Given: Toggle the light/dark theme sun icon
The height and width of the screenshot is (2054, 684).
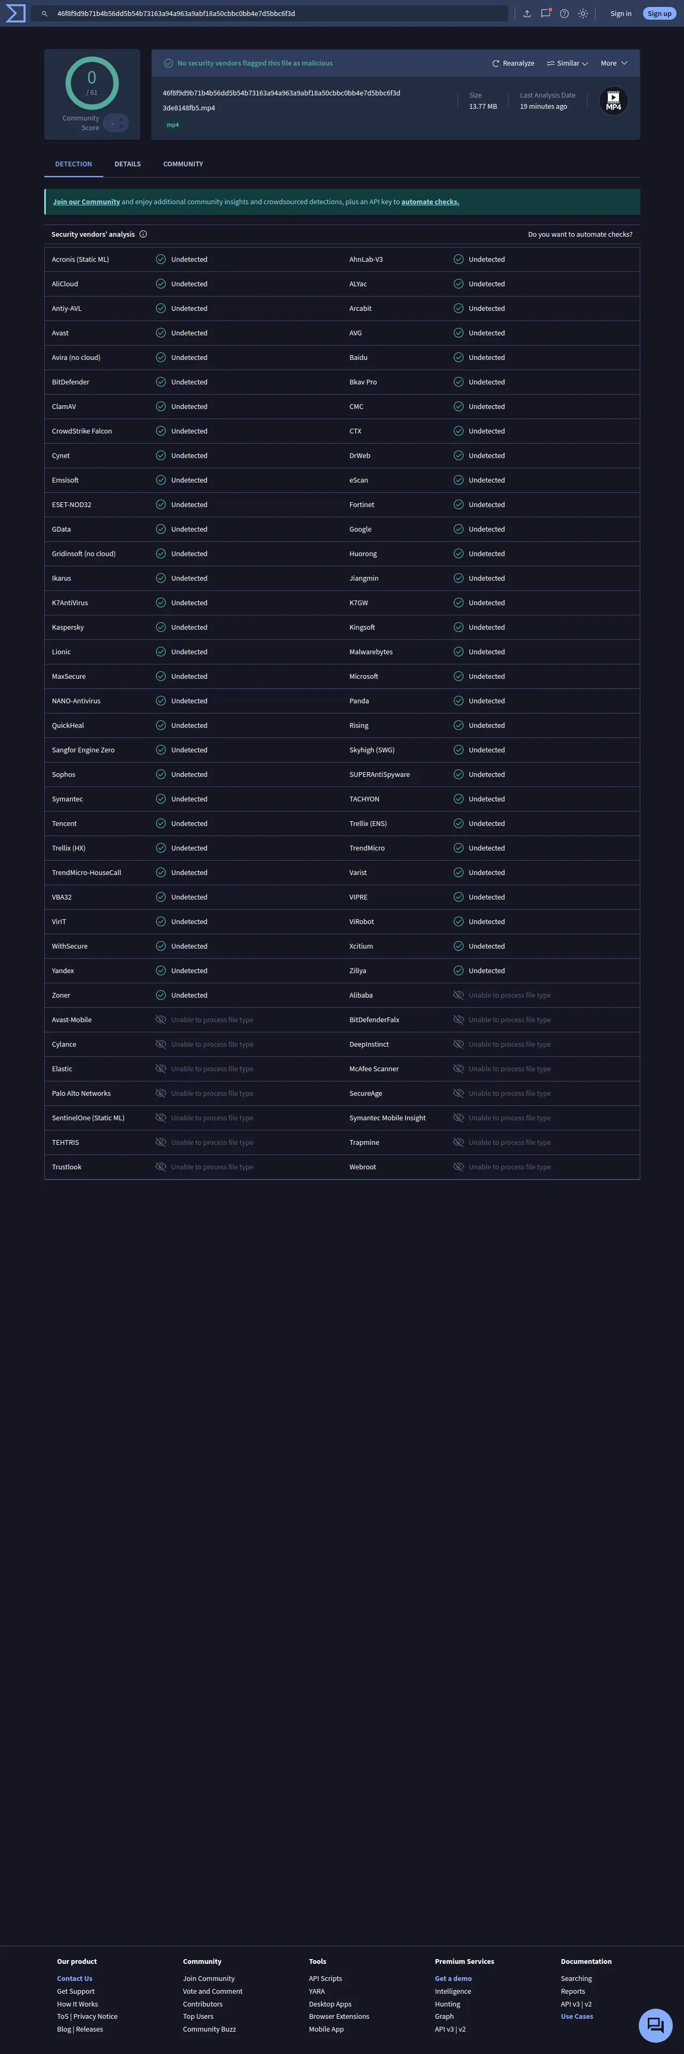Looking at the screenshot, I should click(x=583, y=13).
